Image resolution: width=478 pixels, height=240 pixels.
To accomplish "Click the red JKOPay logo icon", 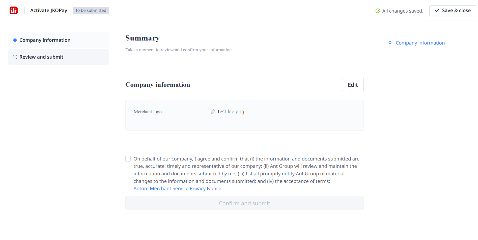I will click(14, 11).
